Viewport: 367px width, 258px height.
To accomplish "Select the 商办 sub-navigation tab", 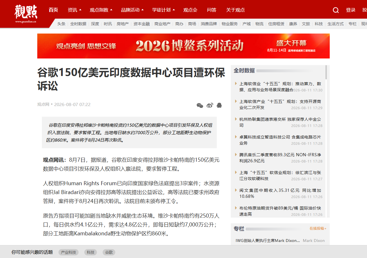I will [x=179, y=24].
